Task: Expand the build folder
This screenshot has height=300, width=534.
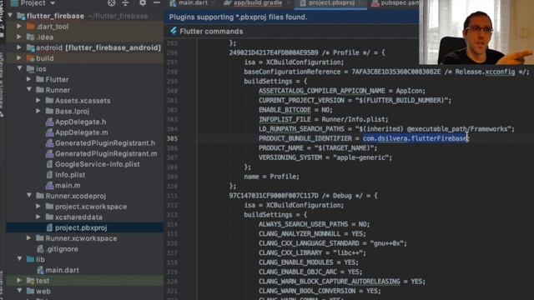Action: tap(19, 58)
